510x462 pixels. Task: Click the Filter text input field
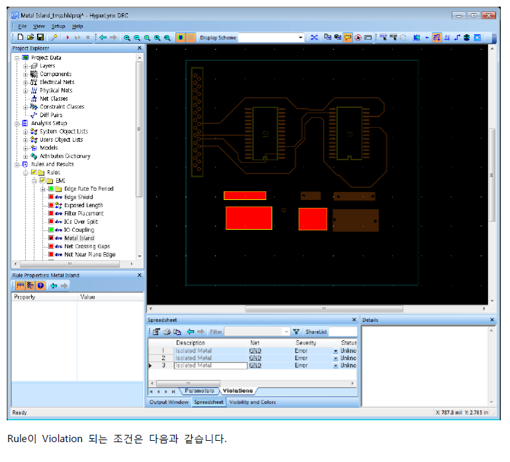(255, 332)
